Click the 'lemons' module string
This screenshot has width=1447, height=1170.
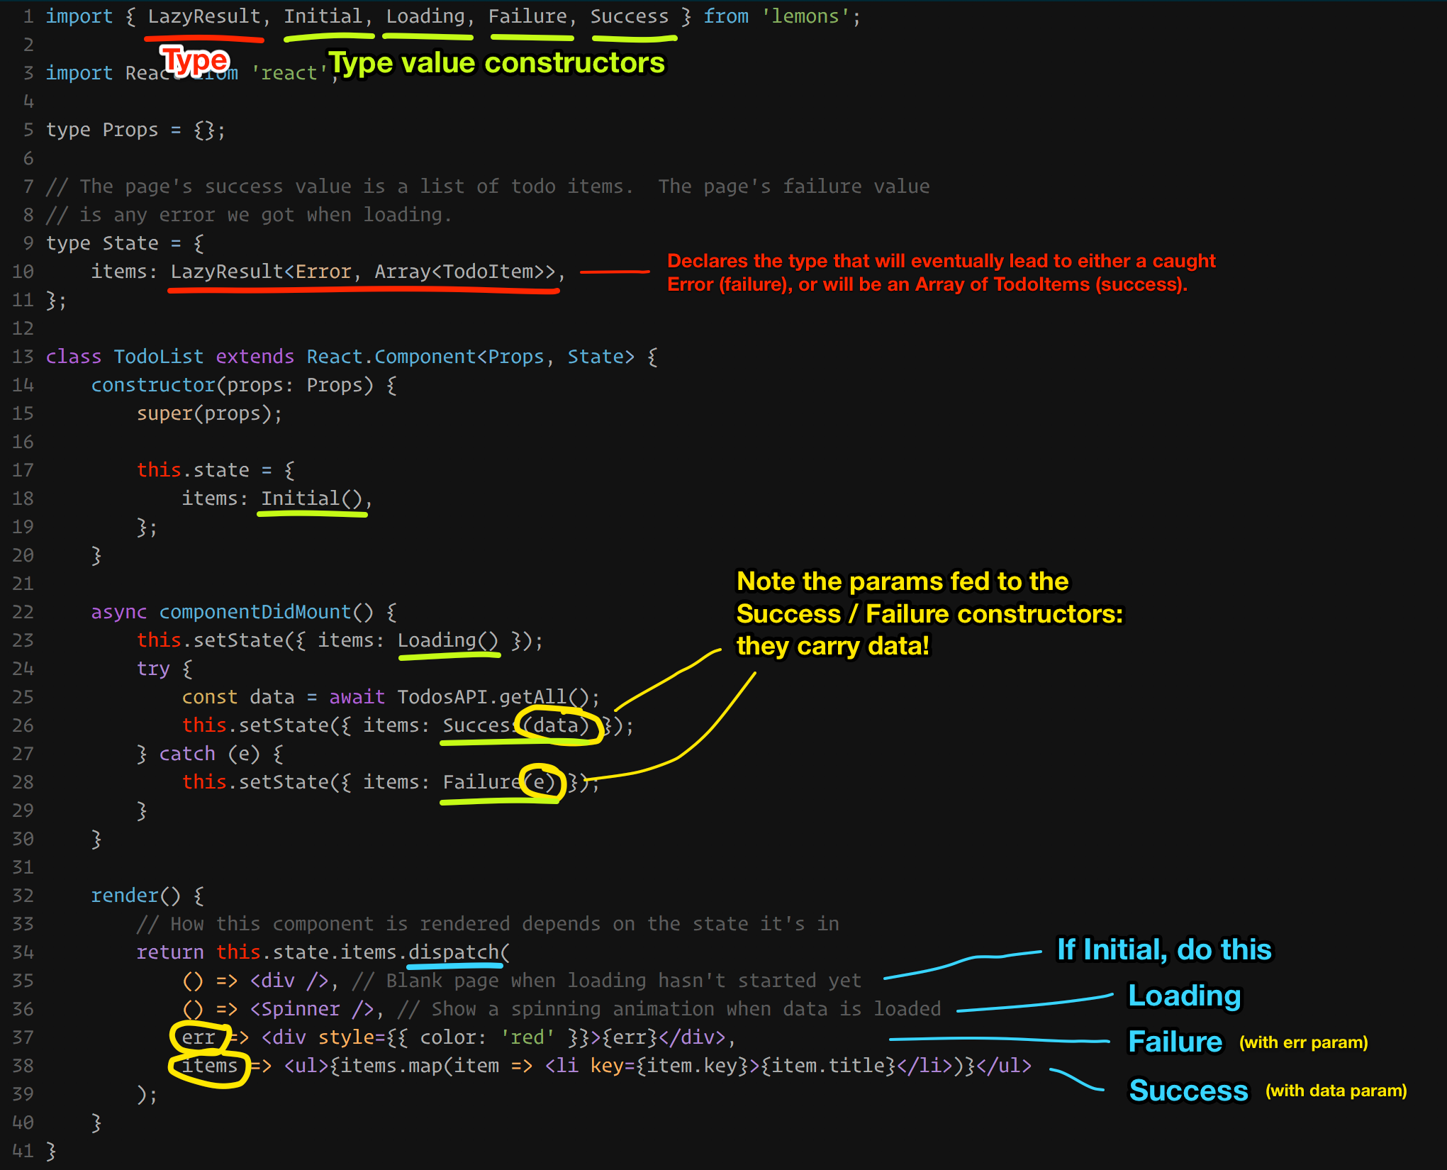pyautogui.click(x=805, y=16)
